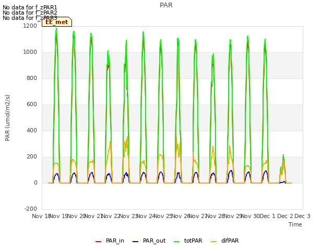This screenshot has width=334, height=251.
Task: Click the Dec 3 x-axis label
Action: click(x=302, y=216)
